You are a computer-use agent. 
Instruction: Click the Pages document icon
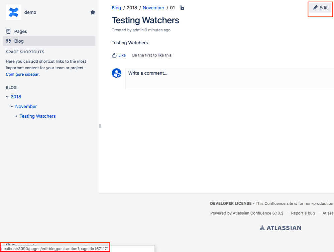8,31
